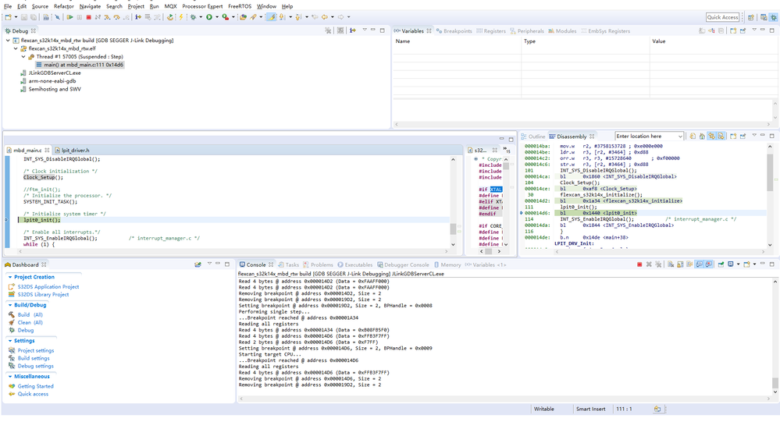Open the FreeRTOS menu
Screen dimensions: 780x422
tap(240, 6)
